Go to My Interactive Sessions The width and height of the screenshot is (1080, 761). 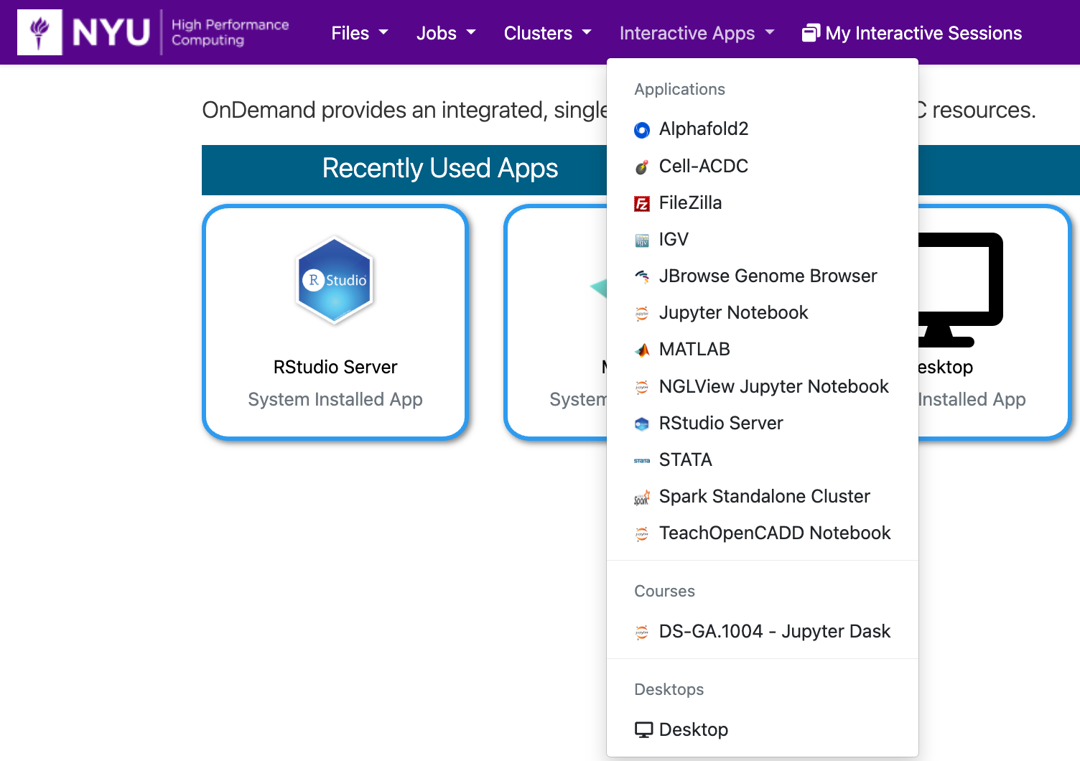click(912, 33)
